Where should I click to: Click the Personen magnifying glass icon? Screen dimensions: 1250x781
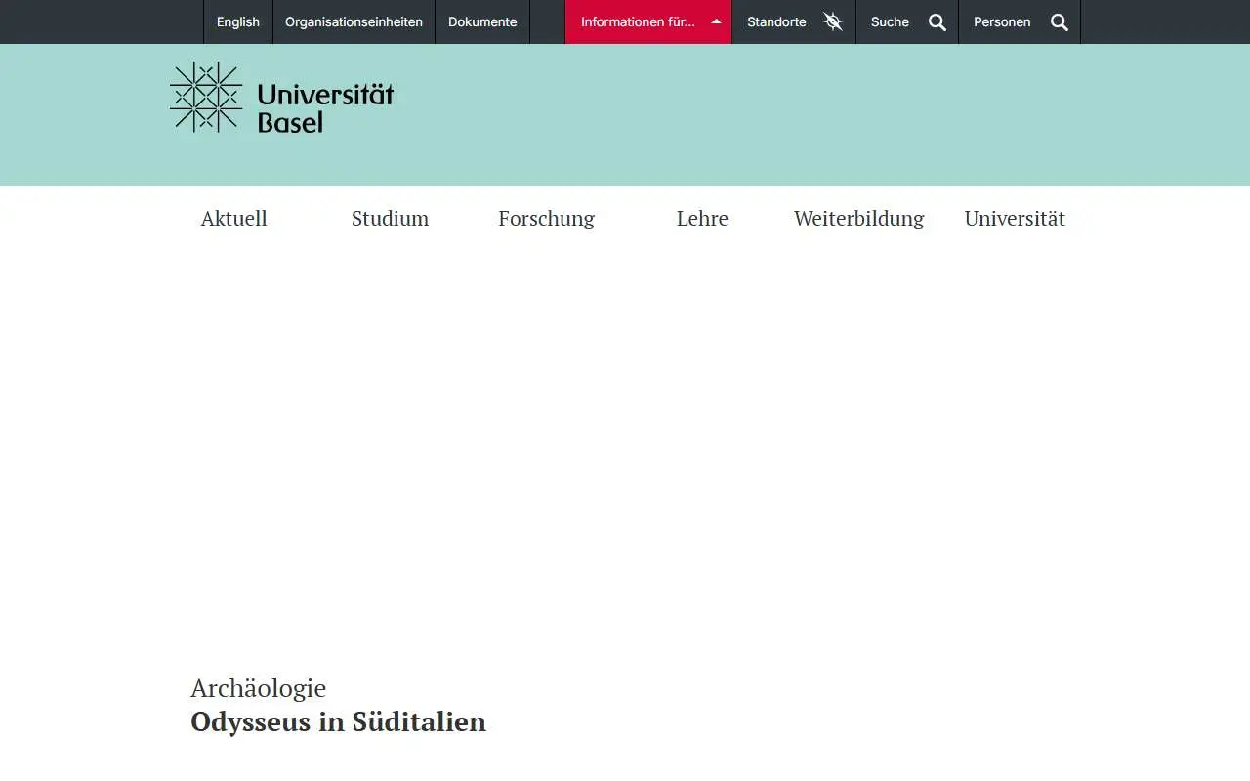[1060, 21]
